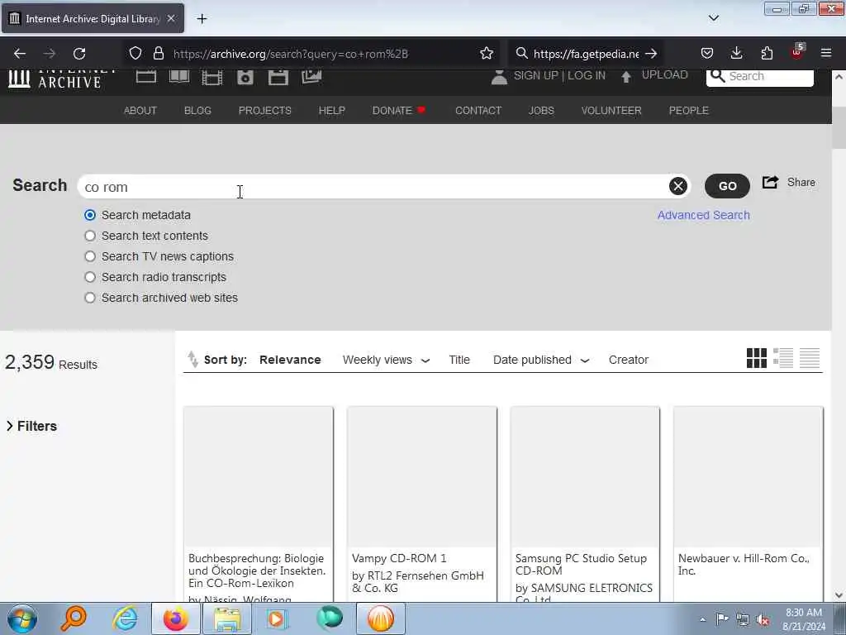Launch Internet Explorer from taskbar
The width and height of the screenshot is (846, 635).
(126, 618)
